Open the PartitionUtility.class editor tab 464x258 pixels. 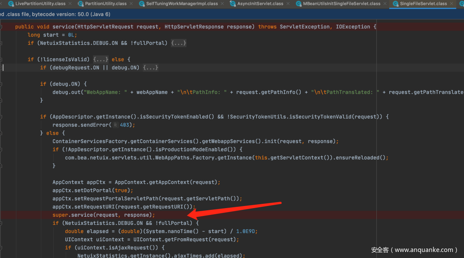click(x=106, y=4)
